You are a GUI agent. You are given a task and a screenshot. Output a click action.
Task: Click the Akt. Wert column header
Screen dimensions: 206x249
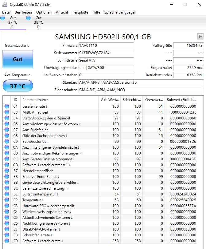pos(109,100)
